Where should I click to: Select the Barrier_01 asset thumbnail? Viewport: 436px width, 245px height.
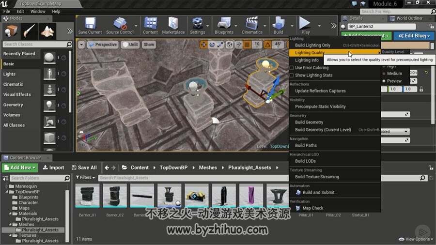87,196
